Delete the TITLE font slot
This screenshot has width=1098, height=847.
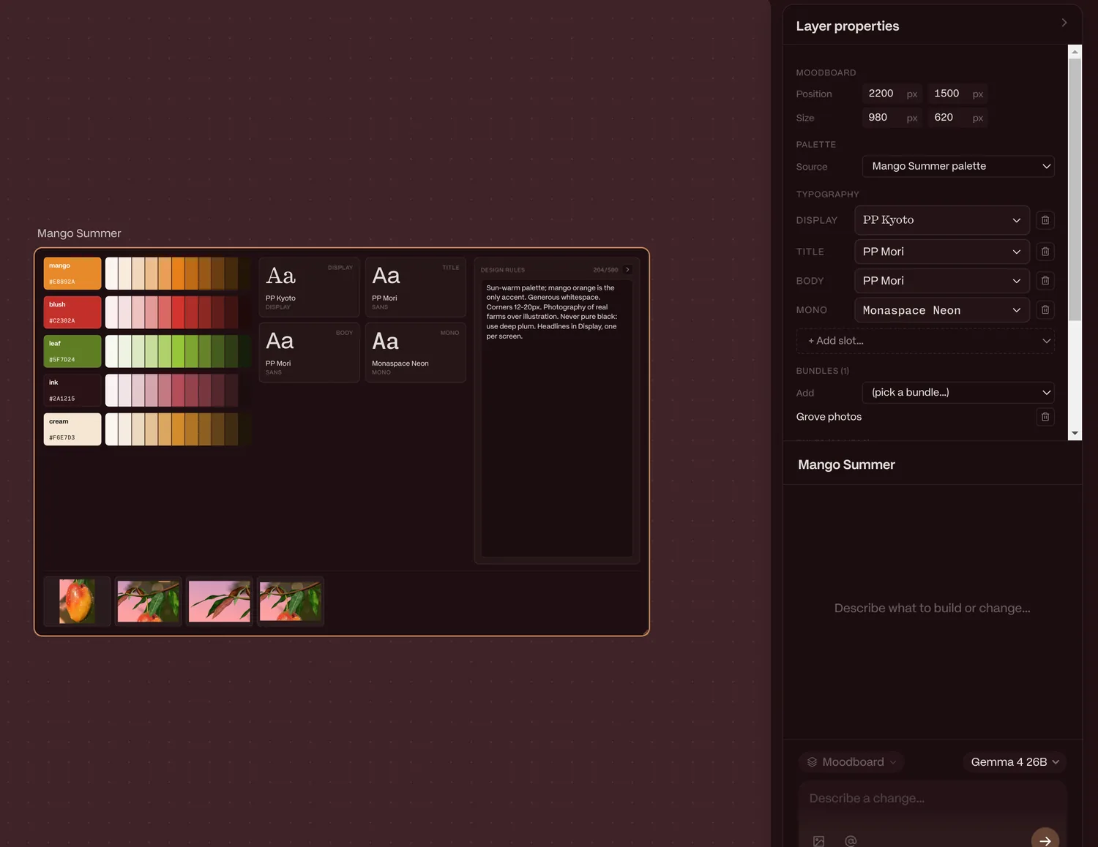pos(1045,252)
